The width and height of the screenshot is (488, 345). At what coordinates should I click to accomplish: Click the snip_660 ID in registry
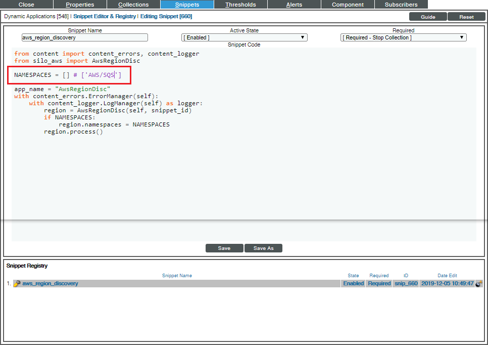(x=406, y=284)
